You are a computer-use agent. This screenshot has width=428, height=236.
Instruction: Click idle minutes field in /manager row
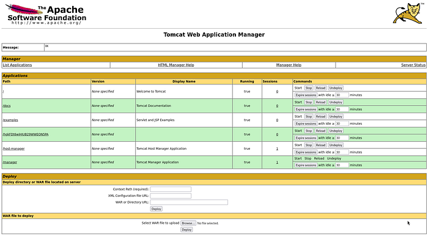[342, 165]
